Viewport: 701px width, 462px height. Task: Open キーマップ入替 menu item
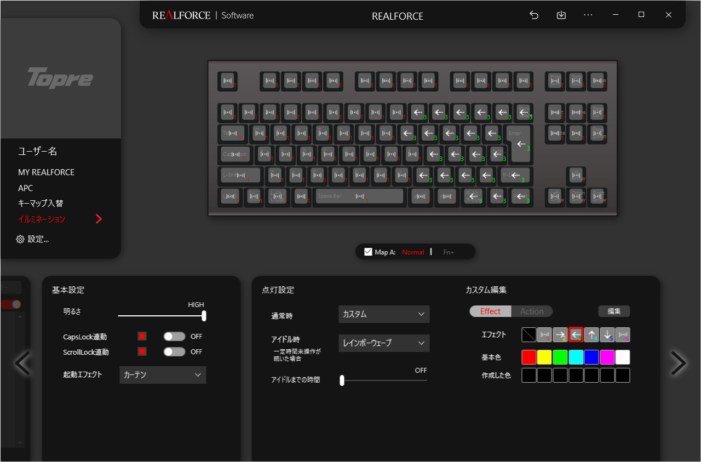coord(41,203)
